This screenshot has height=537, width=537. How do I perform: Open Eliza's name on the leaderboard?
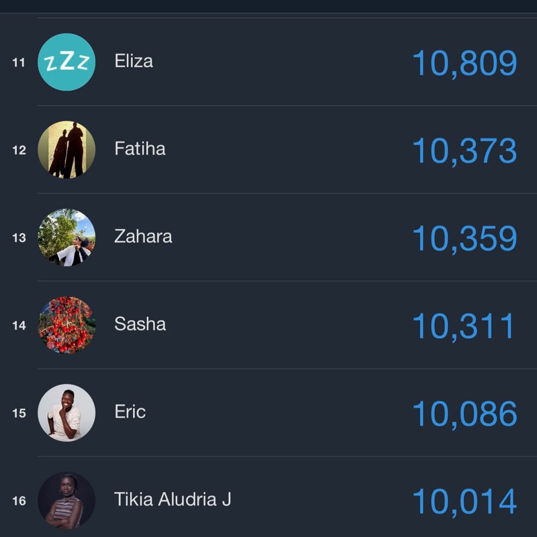tap(134, 62)
